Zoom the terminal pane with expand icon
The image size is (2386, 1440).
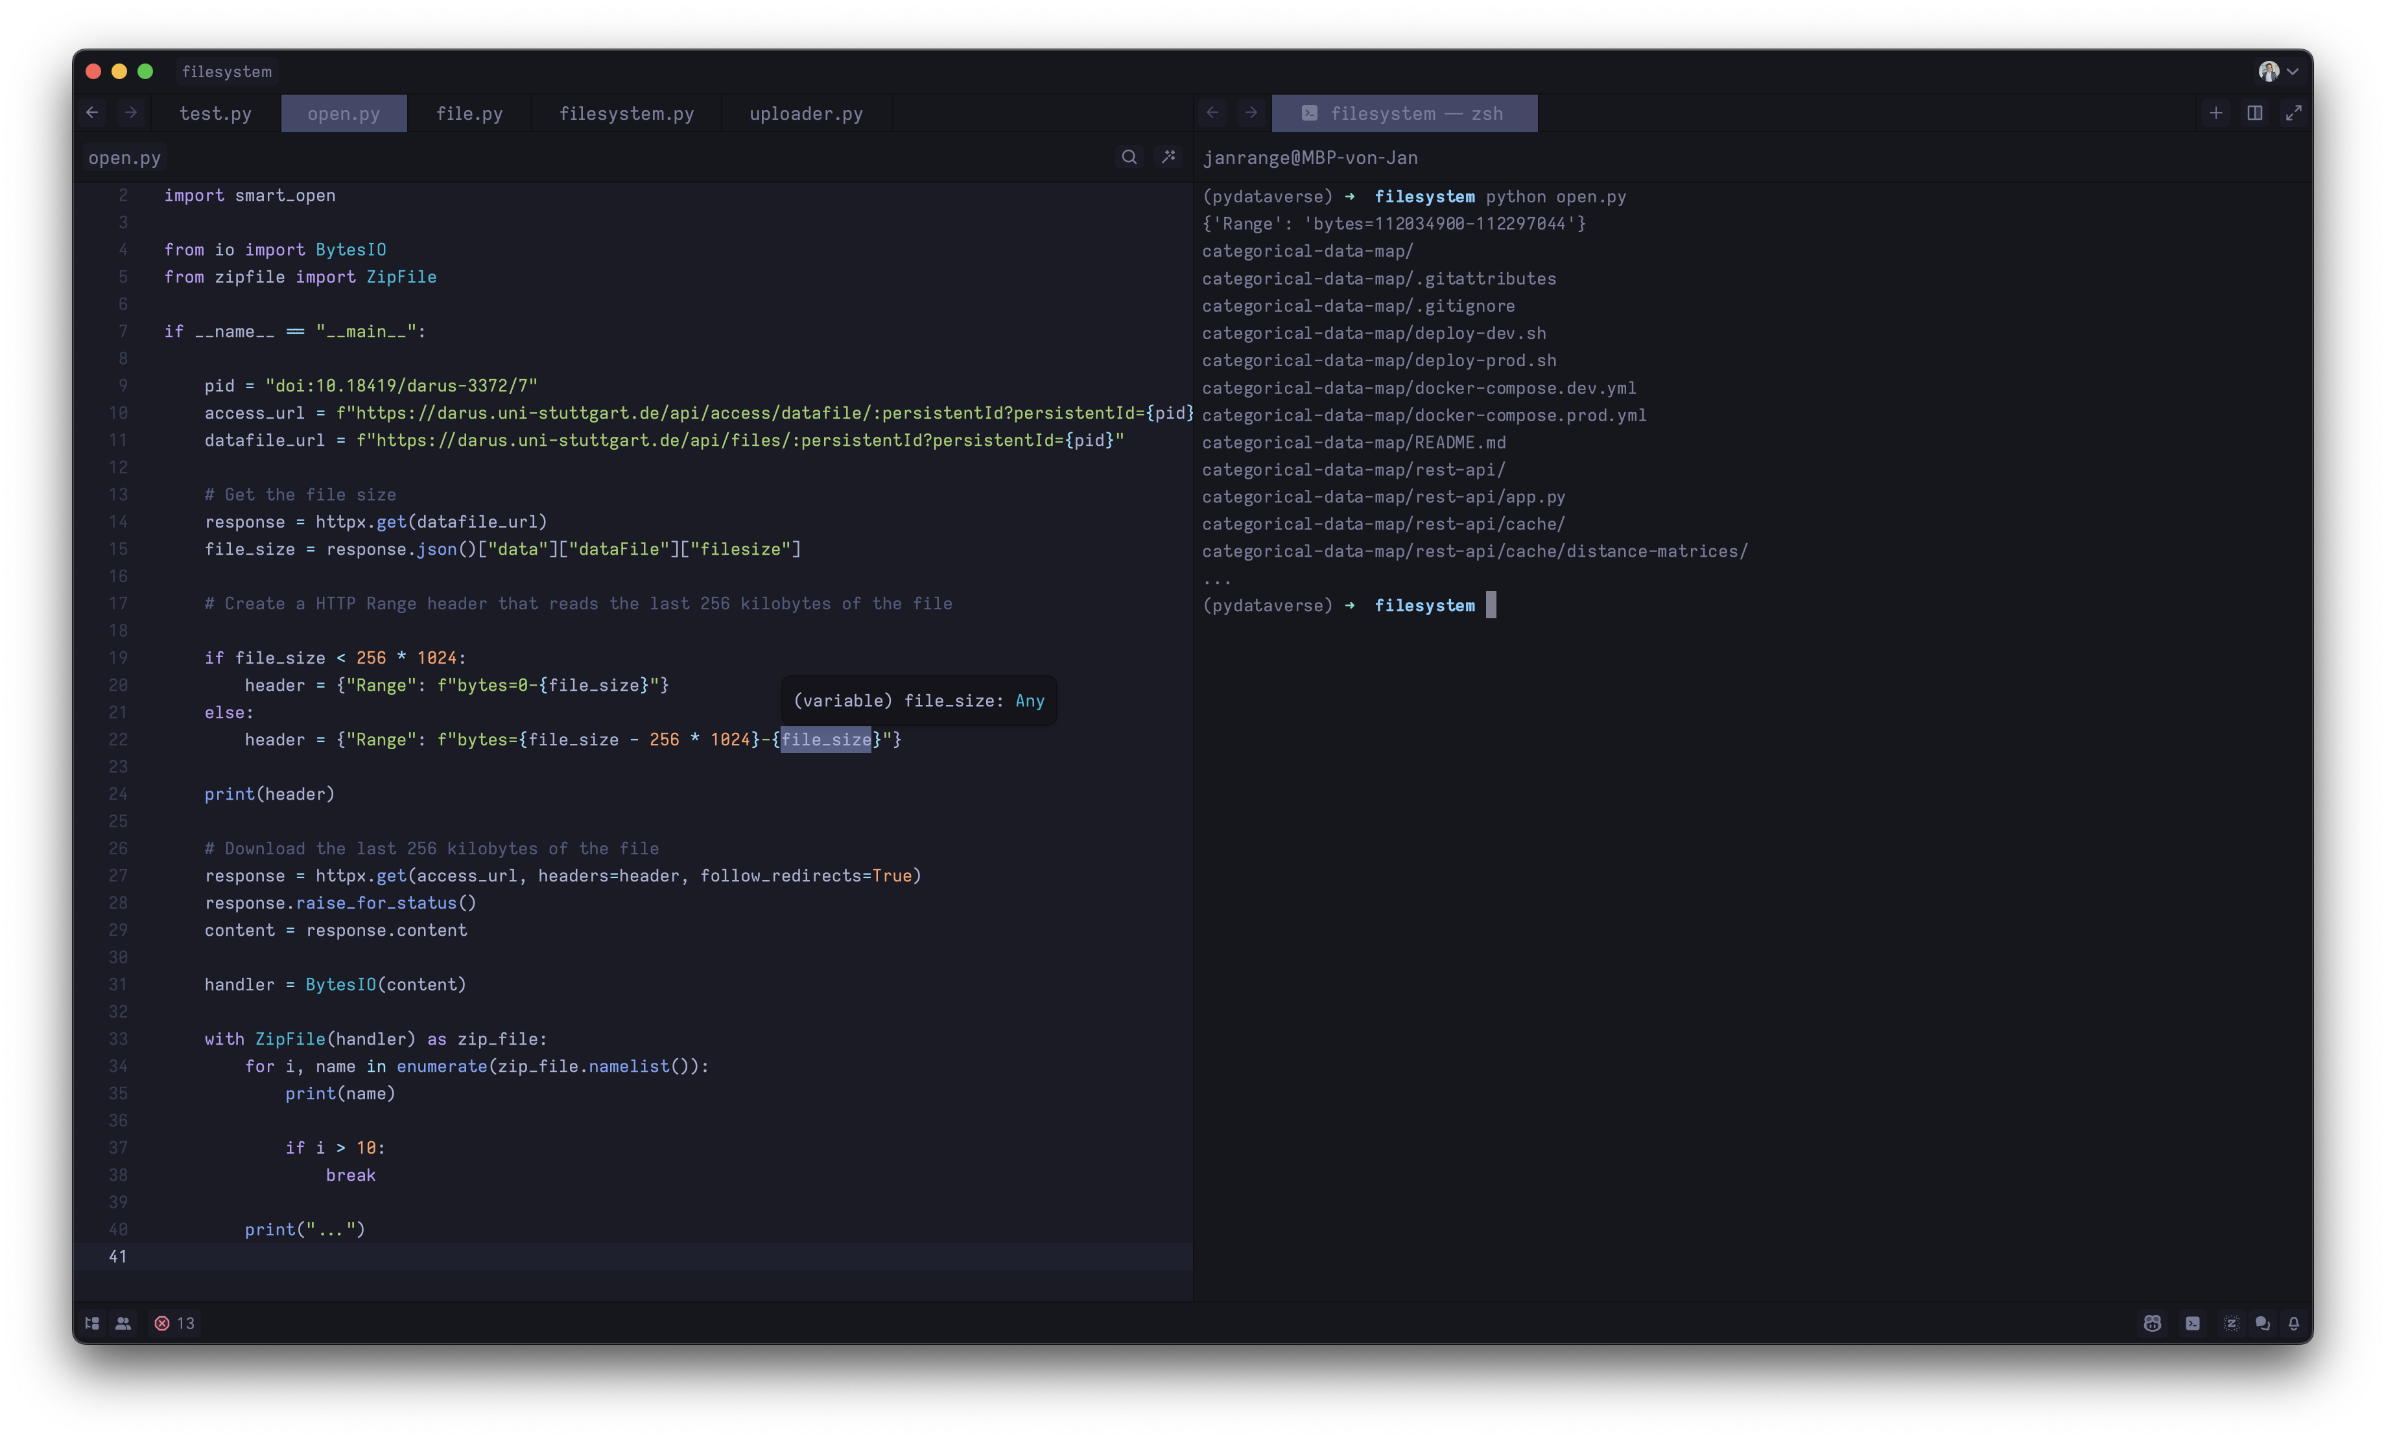[2293, 113]
